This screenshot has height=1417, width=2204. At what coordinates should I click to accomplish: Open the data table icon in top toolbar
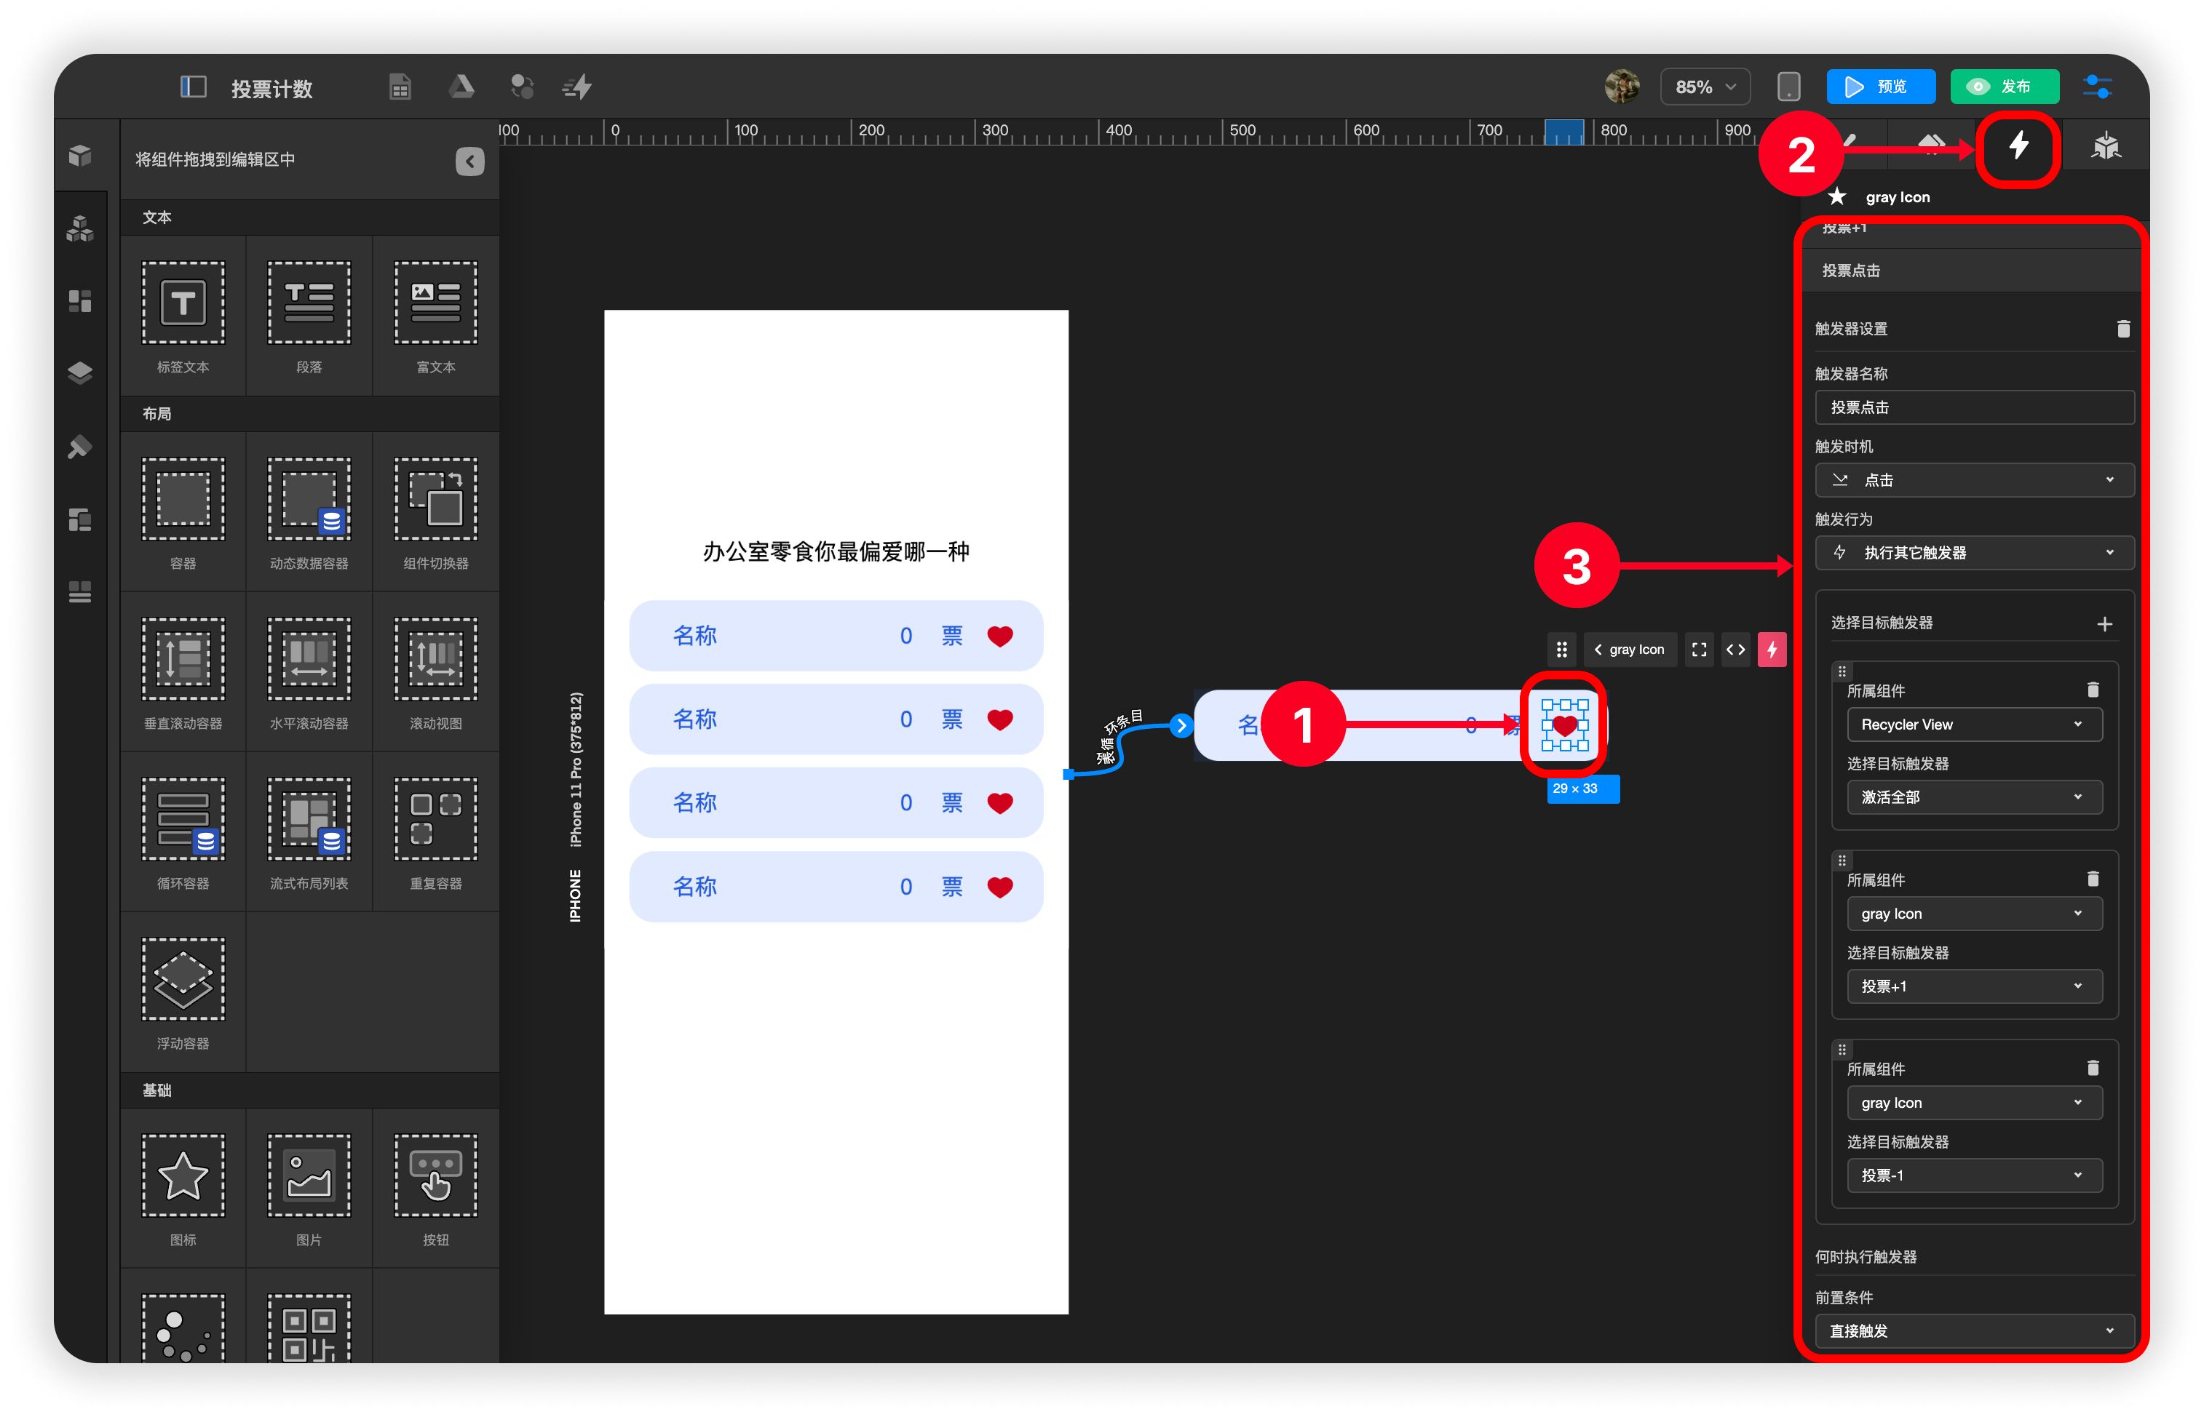click(x=400, y=87)
